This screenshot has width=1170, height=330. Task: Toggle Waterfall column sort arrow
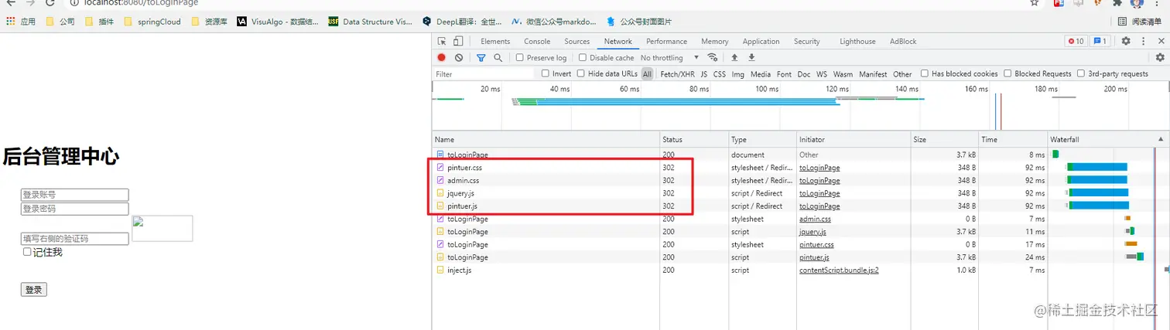tap(1161, 140)
